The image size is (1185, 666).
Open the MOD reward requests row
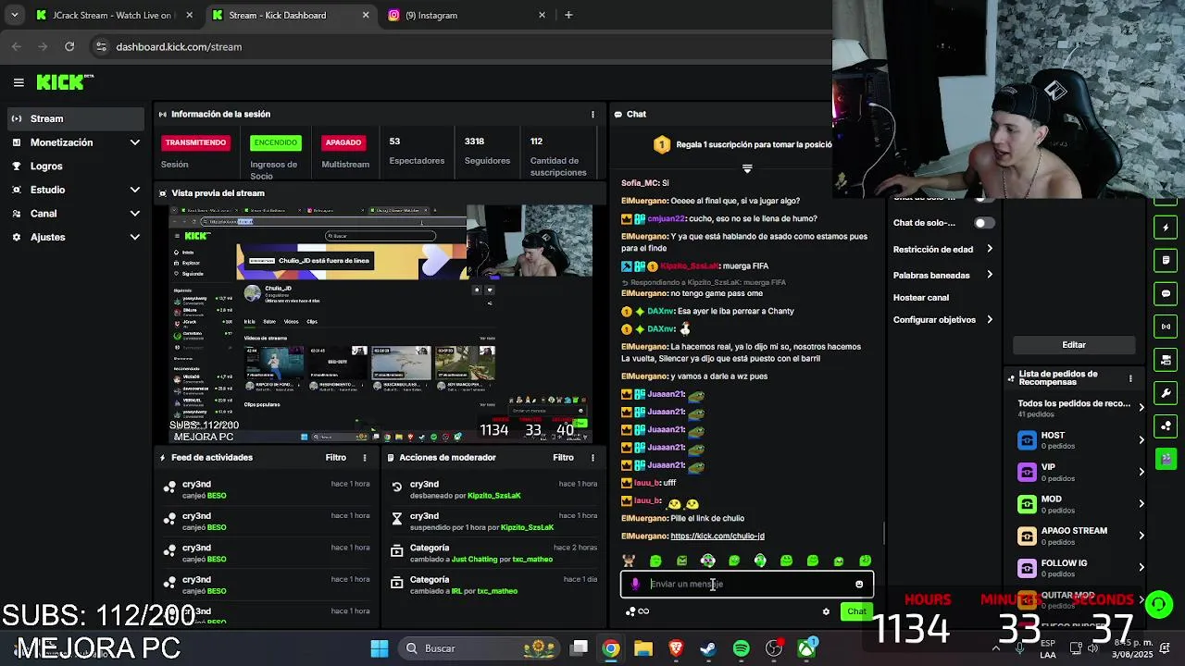click(x=1080, y=504)
